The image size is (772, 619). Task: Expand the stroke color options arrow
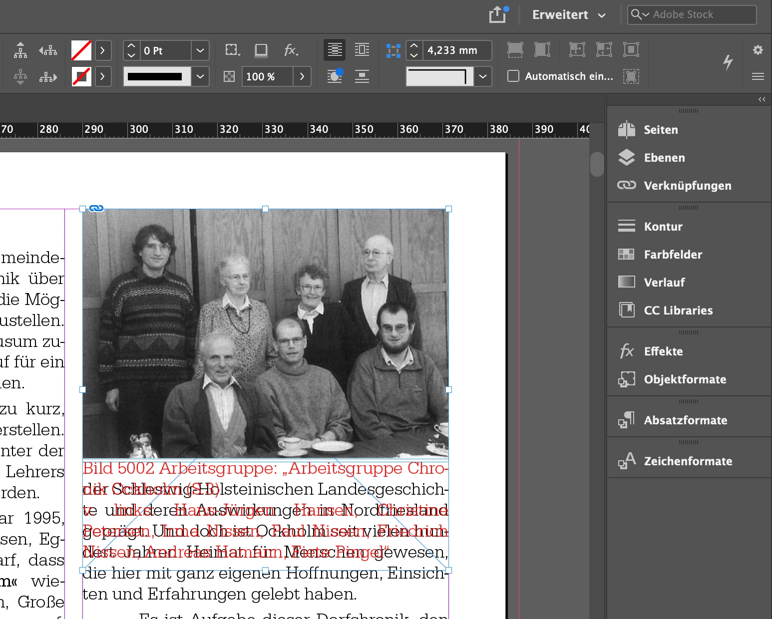103,76
